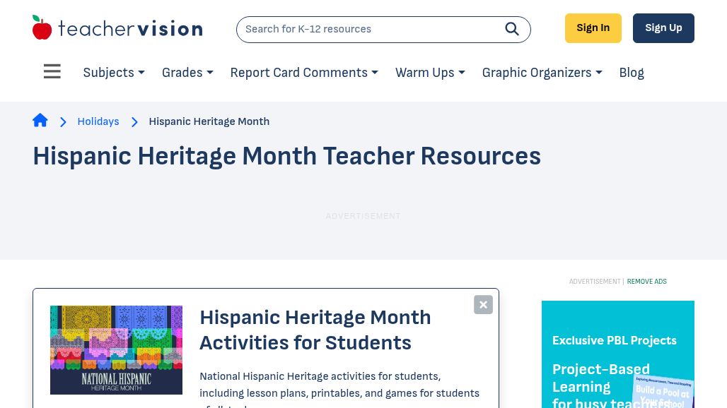Click the Sign In button
This screenshot has height=408, width=727.
click(x=593, y=28)
